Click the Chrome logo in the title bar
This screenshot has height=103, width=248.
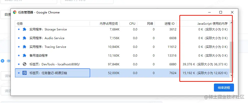tap(15, 12)
